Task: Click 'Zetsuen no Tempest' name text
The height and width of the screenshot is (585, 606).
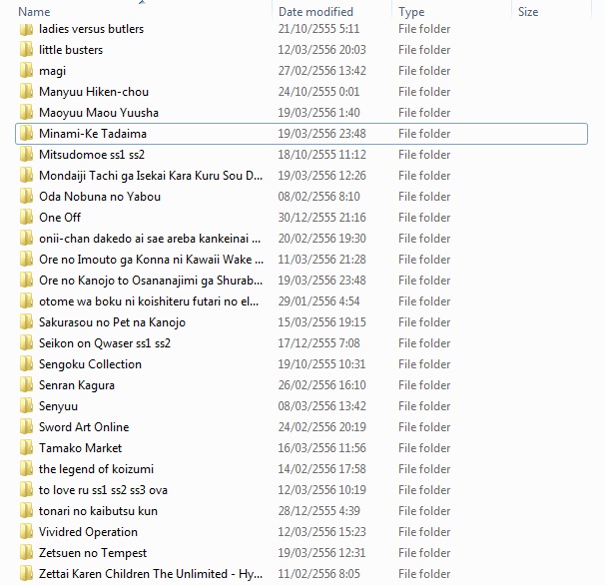Action: tap(93, 553)
